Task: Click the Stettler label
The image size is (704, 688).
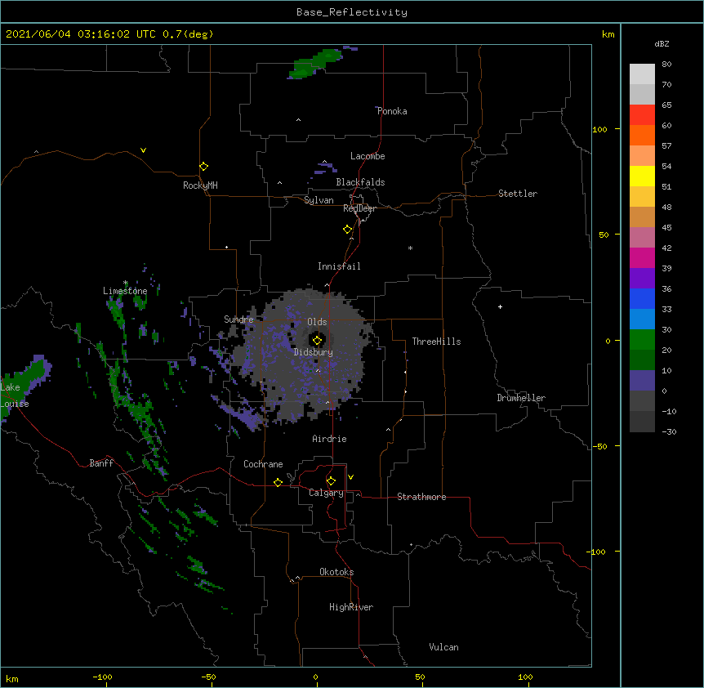Action: [518, 194]
